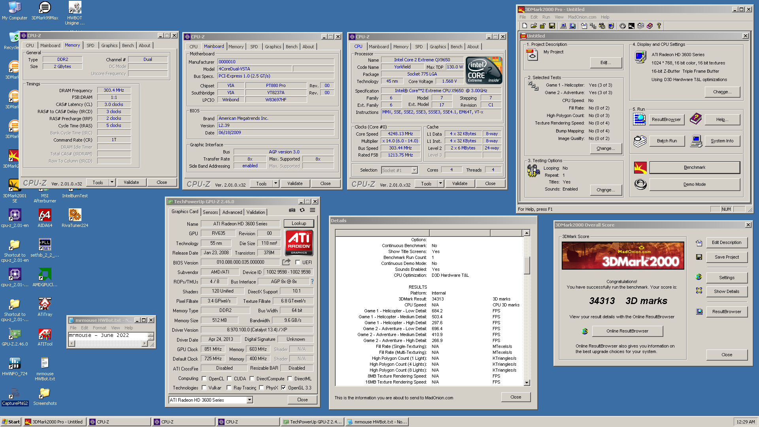Toggle the Vulkan checkbox in GPU-Z

[x=204, y=388]
